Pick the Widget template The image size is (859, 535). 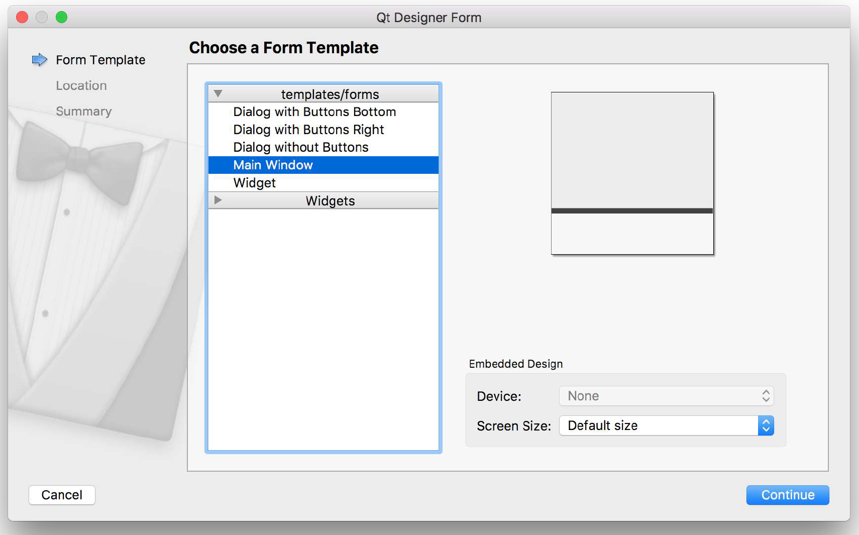click(x=324, y=183)
